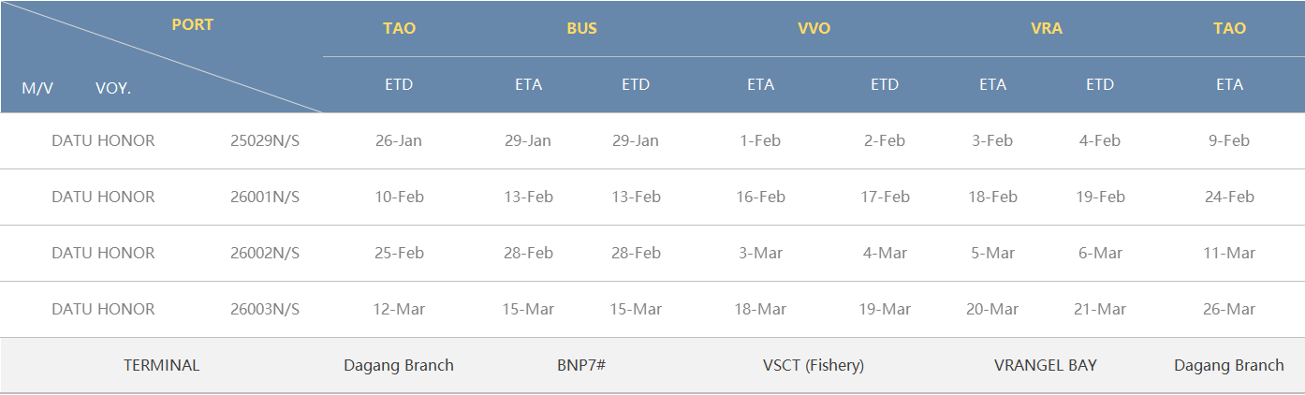This screenshot has height=395, width=1305.
Task: Select the 16-Feb VVO arrival date
Action: [x=760, y=197]
